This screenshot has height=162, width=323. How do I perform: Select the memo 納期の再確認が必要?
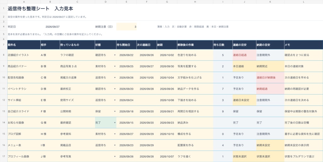point(303,89)
